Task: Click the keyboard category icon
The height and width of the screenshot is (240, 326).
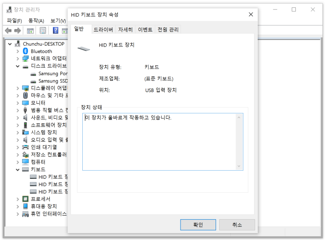Action: tap(25, 169)
